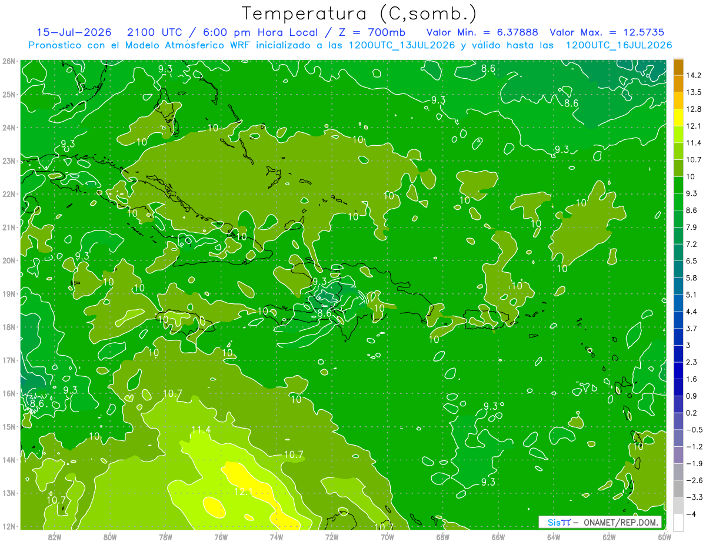Click the dark orange swatch above 14.2
This screenshot has height=545, width=706.
coord(678,67)
